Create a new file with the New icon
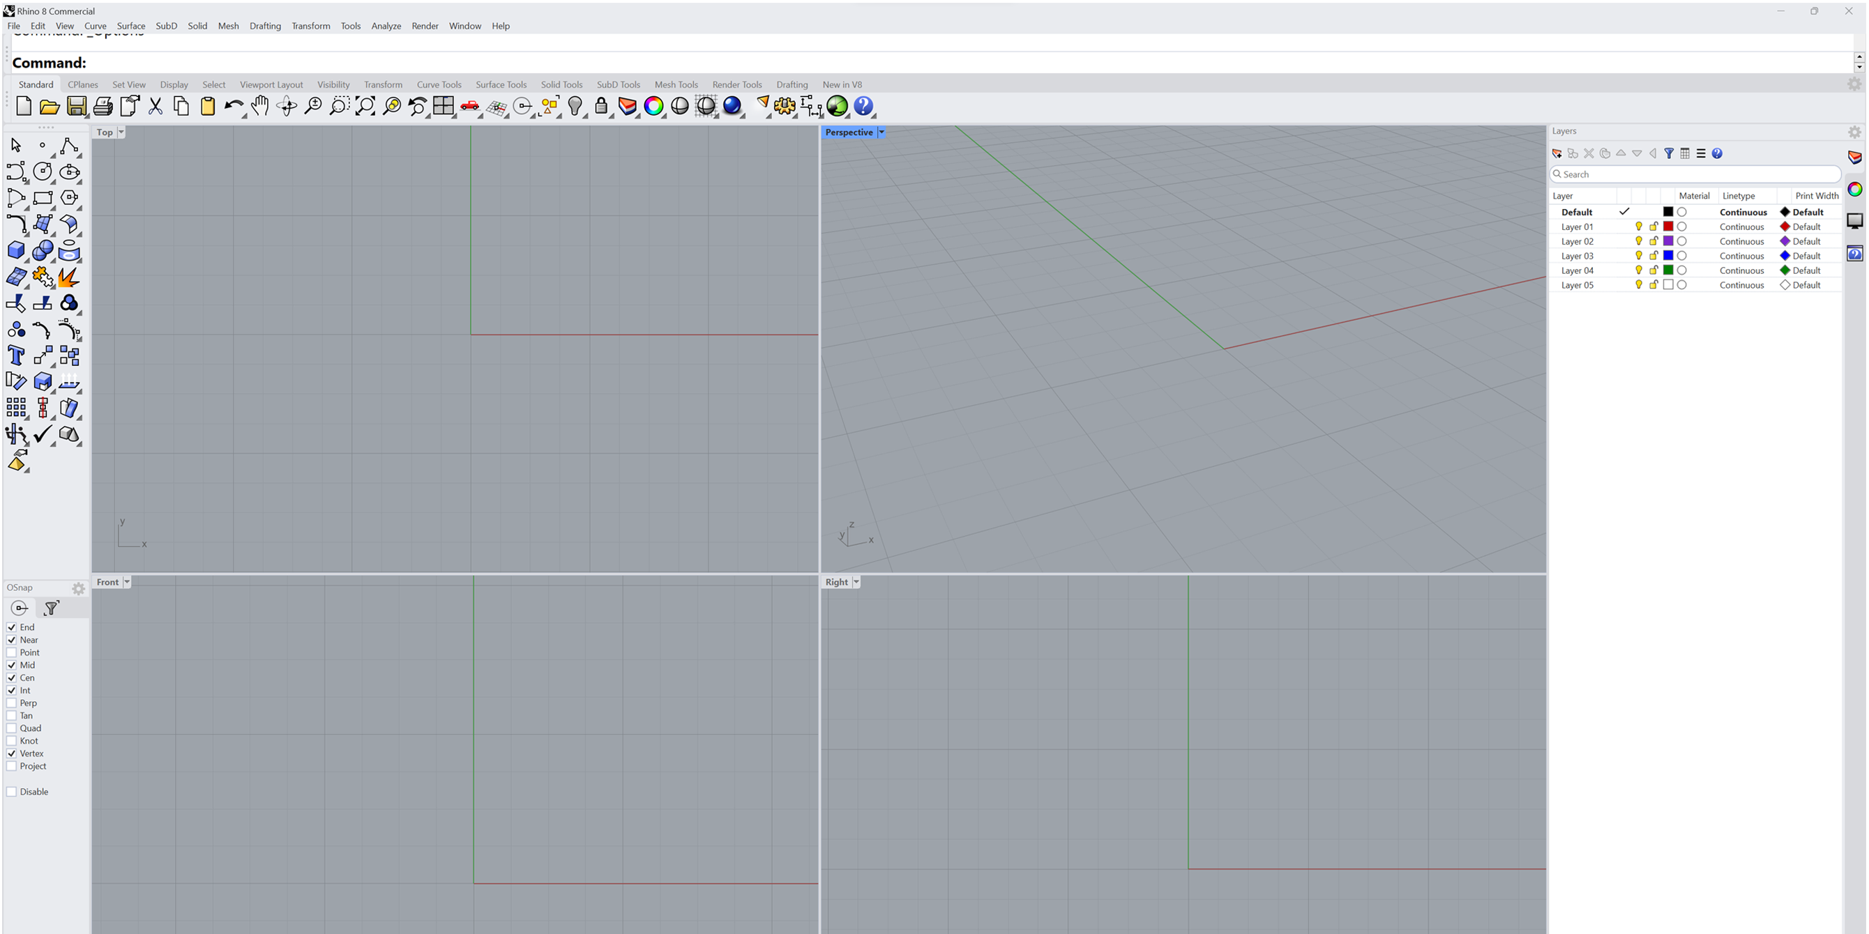 [x=23, y=107]
